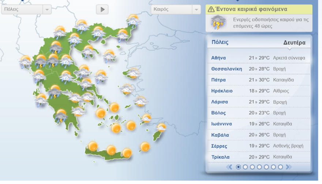The image size is (322, 184).
Task: Open the Θεσσαλονίκη city forecast link
Action: click(226, 69)
